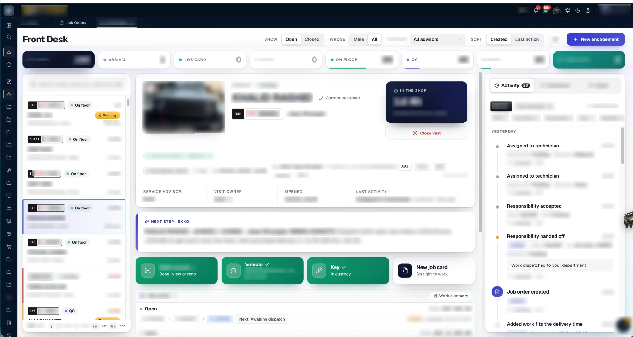
Task: Open the box icon in the sidebar
Action: click(9, 234)
